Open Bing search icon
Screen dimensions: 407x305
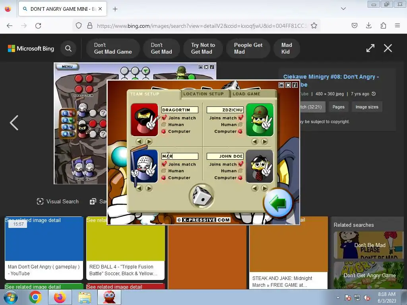68,48
